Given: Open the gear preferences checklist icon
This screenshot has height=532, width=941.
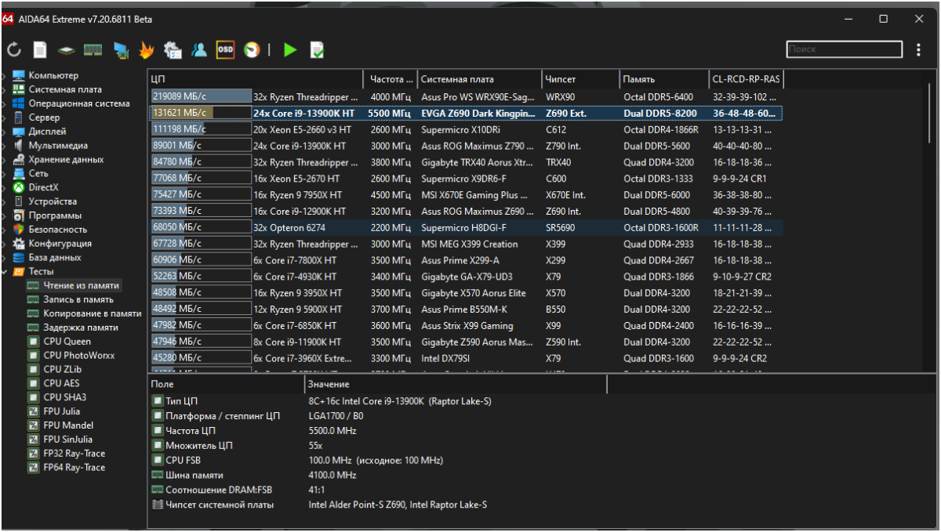Looking at the screenshot, I should (x=173, y=50).
